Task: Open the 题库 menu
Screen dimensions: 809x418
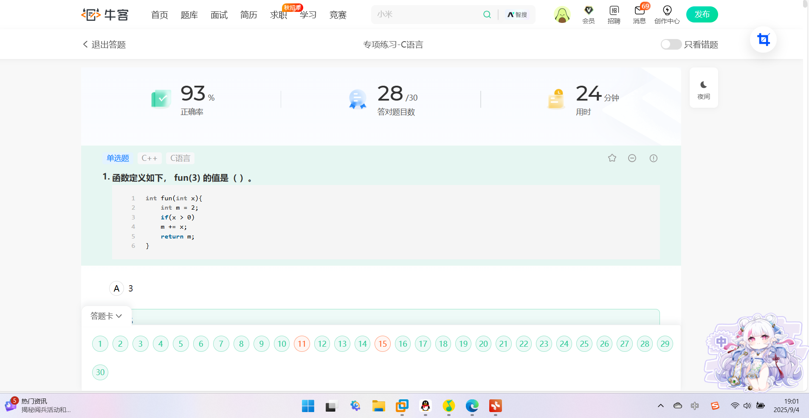Action: [x=189, y=14]
